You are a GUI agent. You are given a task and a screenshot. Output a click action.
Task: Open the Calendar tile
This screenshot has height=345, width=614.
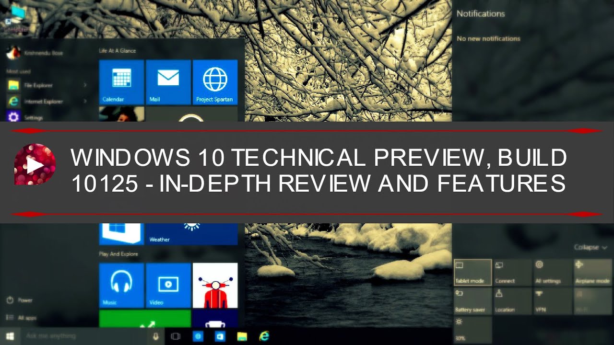click(x=121, y=82)
